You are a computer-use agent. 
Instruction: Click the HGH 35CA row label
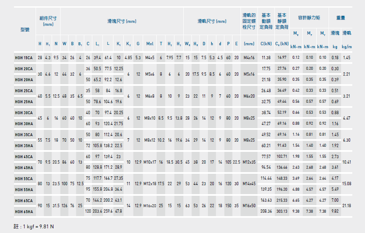tap(25, 134)
